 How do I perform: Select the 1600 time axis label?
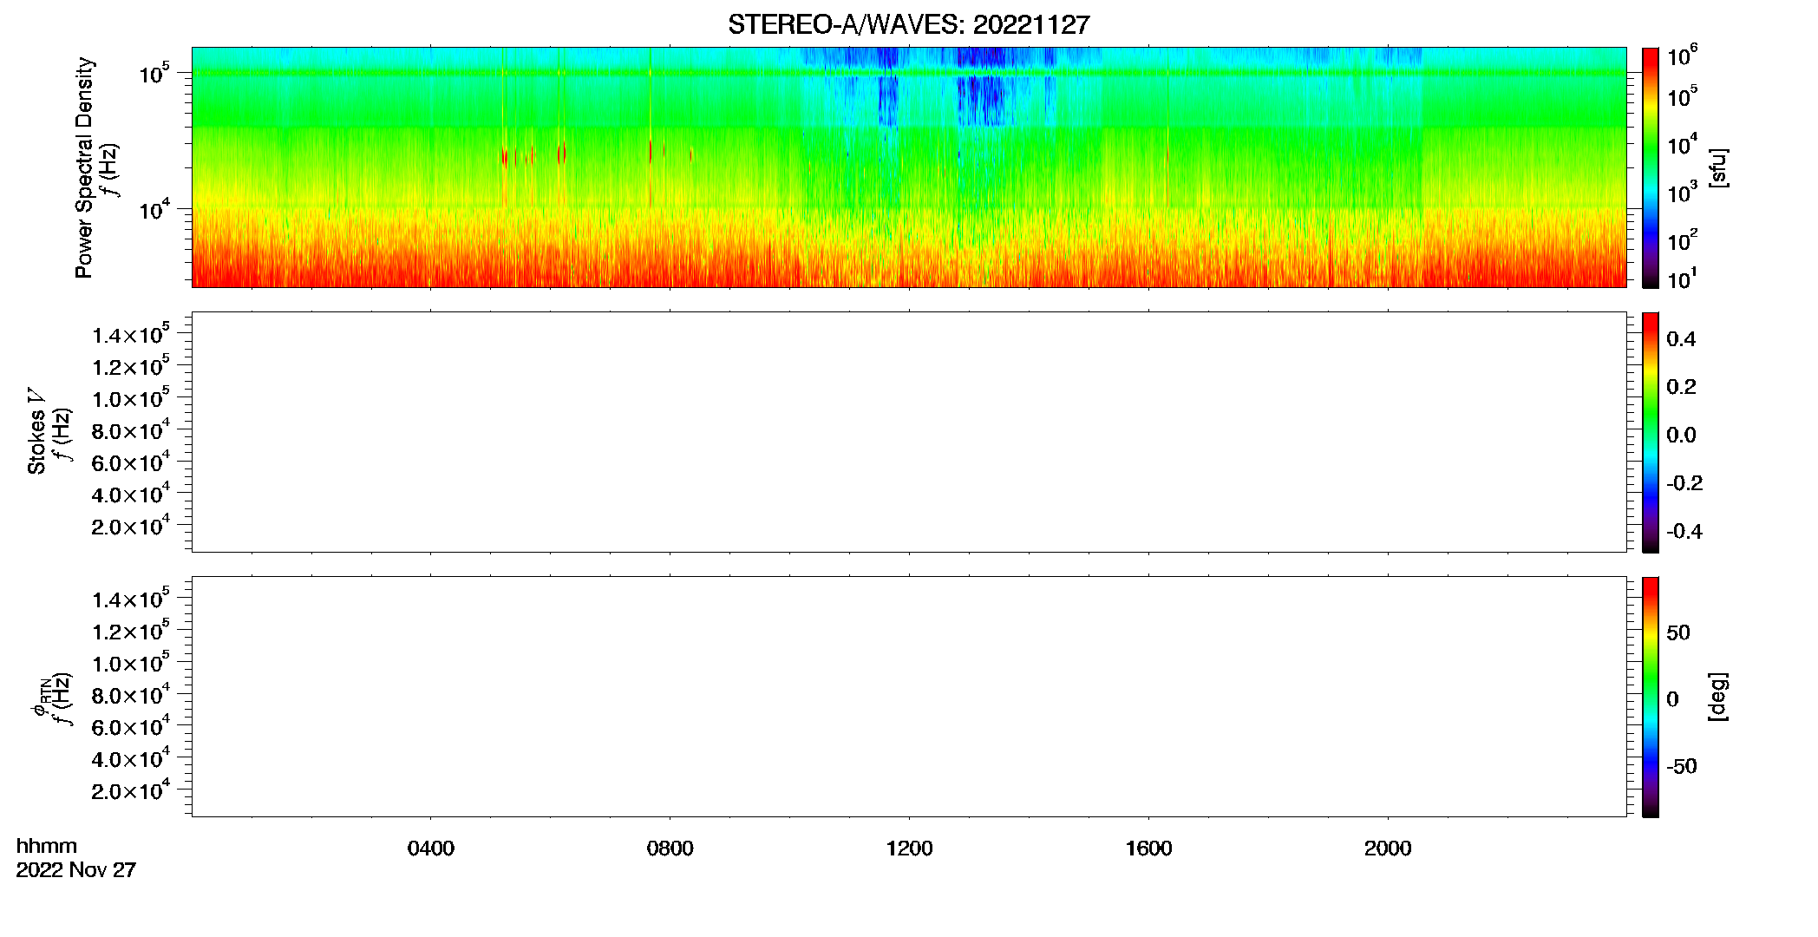(x=1148, y=849)
